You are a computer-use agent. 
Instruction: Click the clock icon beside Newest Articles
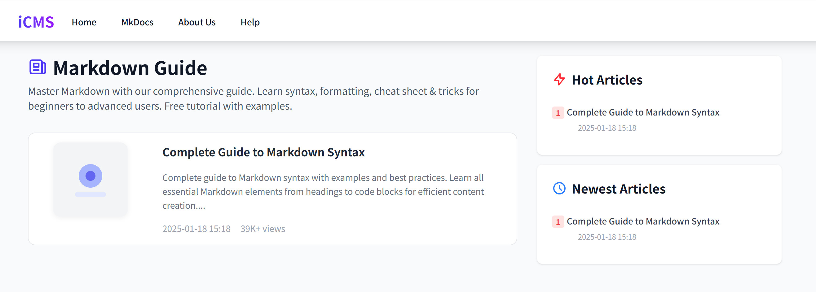point(559,189)
